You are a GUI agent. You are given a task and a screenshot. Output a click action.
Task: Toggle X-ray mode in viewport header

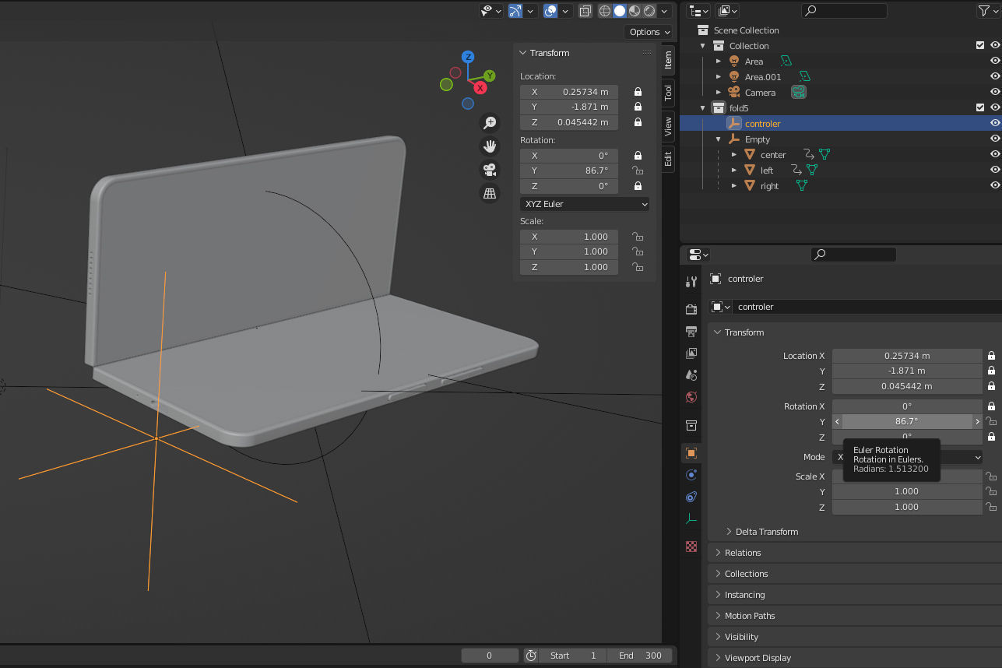pyautogui.click(x=585, y=11)
